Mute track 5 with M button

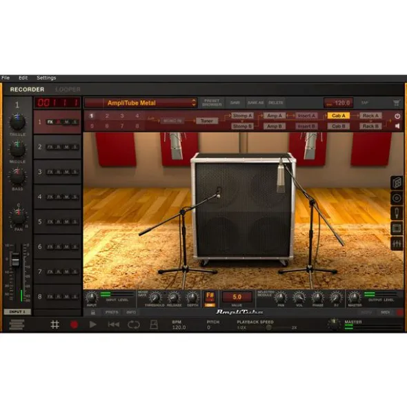click(67, 222)
